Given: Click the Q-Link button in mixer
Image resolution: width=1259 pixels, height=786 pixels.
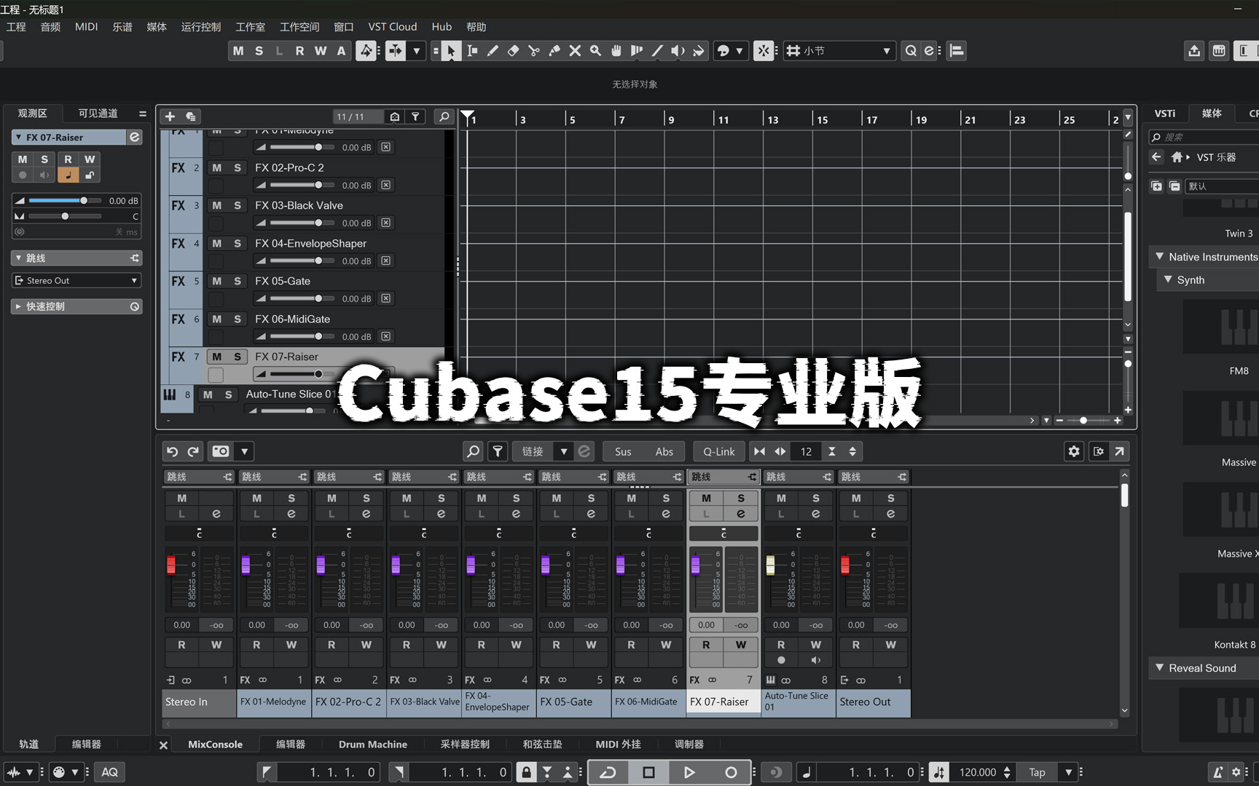Looking at the screenshot, I should [x=718, y=451].
